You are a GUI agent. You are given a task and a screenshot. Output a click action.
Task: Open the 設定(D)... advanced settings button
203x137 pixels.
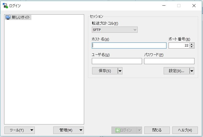coord(176,71)
